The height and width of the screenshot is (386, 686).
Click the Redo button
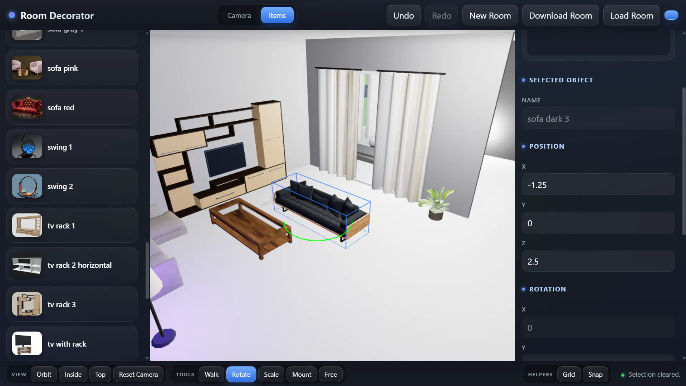[441, 15]
